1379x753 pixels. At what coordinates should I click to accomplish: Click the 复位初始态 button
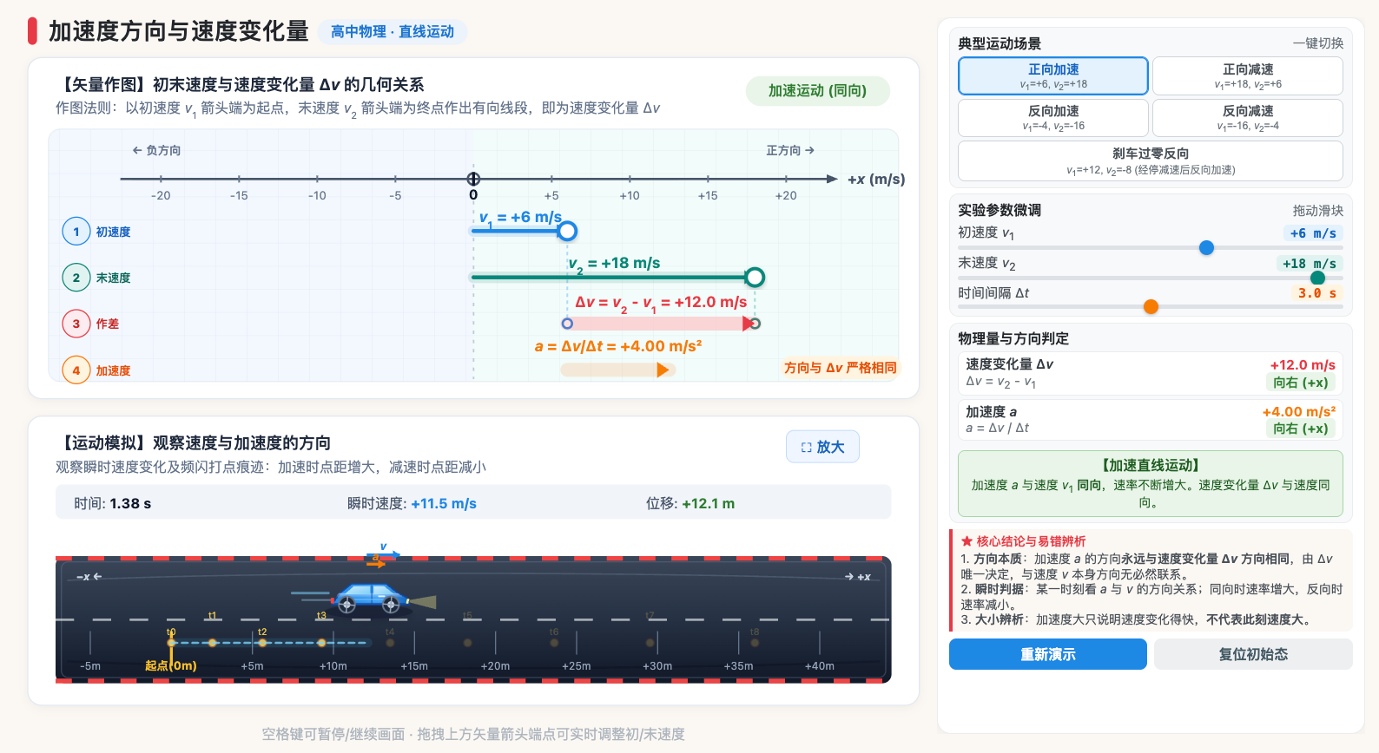pos(1253,654)
